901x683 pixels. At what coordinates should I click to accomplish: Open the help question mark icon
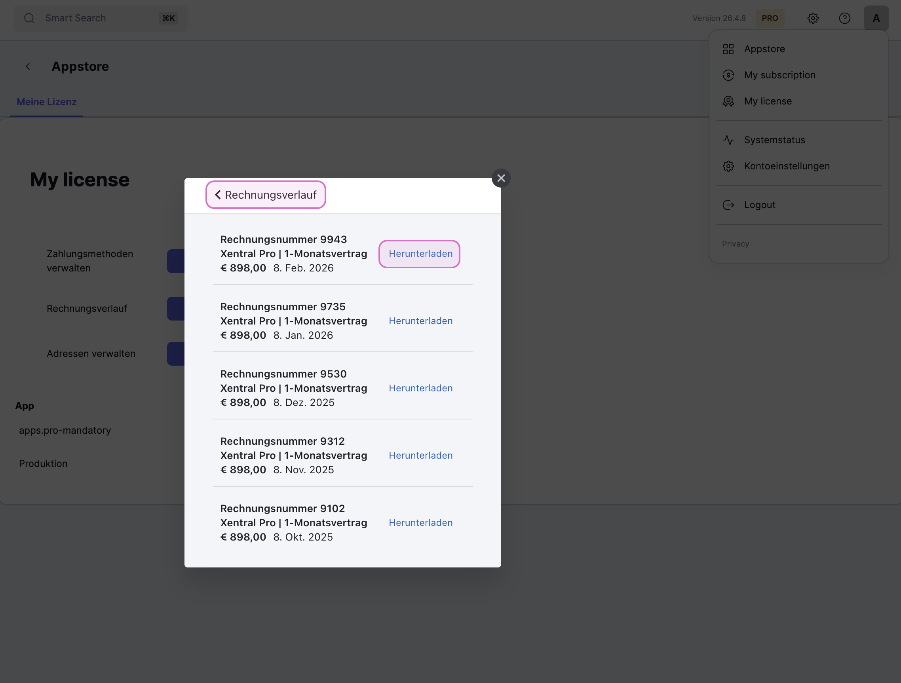click(844, 18)
